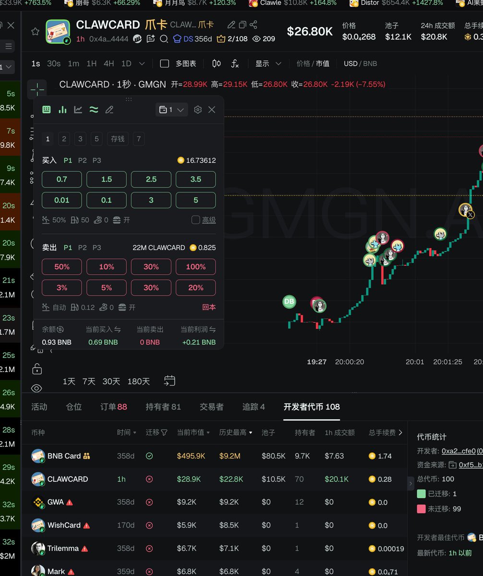Click the pencil edit icon in the trade panel

click(x=109, y=109)
